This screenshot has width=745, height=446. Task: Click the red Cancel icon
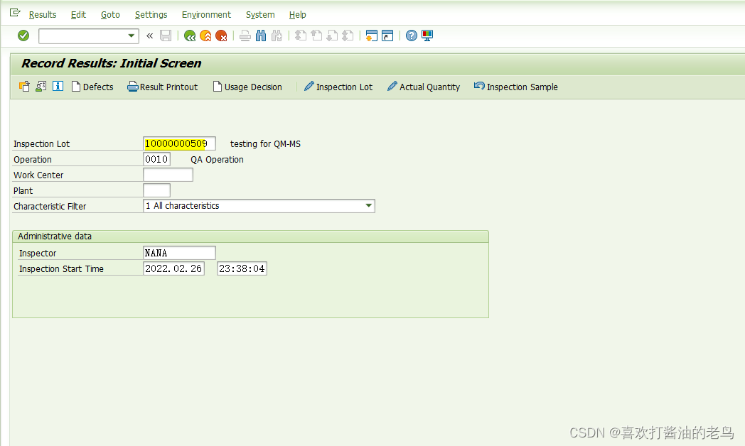(x=221, y=36)
